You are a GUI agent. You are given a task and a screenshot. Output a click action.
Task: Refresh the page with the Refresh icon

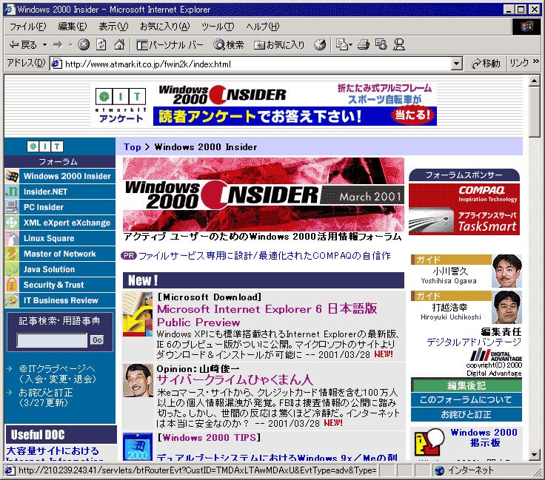point(101,45)
